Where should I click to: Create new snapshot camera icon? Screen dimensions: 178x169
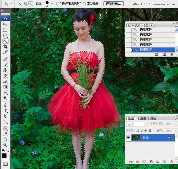[x=164, y=54]
